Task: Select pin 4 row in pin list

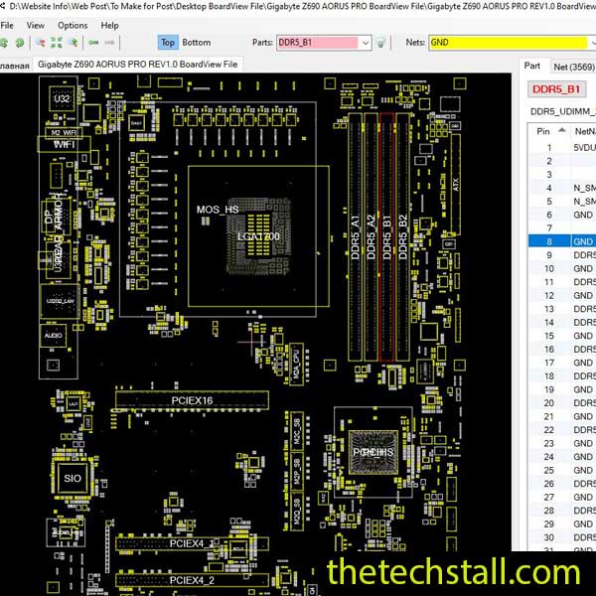Action: pos(562,188)
